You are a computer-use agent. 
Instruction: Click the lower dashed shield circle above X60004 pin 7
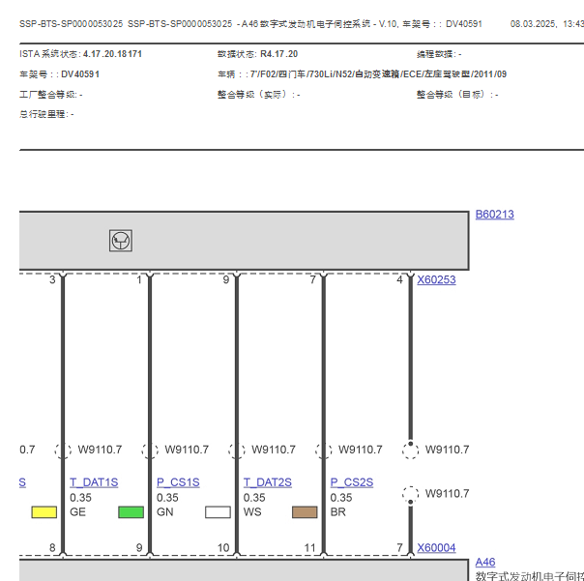(x=410, y=495)
